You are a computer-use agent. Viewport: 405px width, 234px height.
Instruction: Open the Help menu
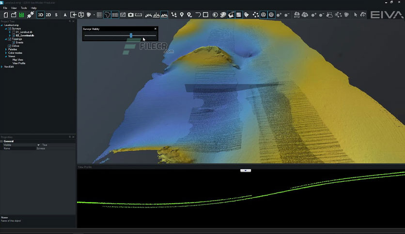click(33, 8)
